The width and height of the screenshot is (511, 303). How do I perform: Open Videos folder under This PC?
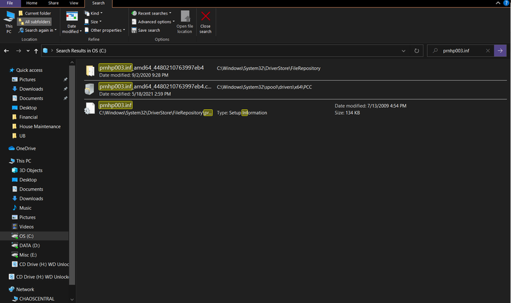click(x=26, y=227)
